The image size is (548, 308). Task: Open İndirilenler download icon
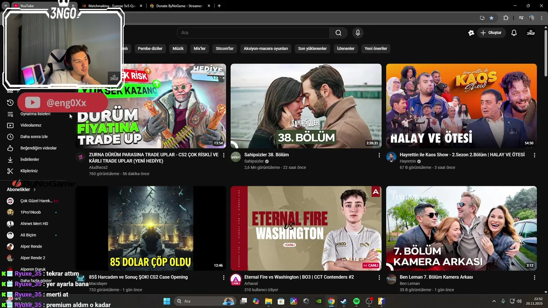pos(10,160)
